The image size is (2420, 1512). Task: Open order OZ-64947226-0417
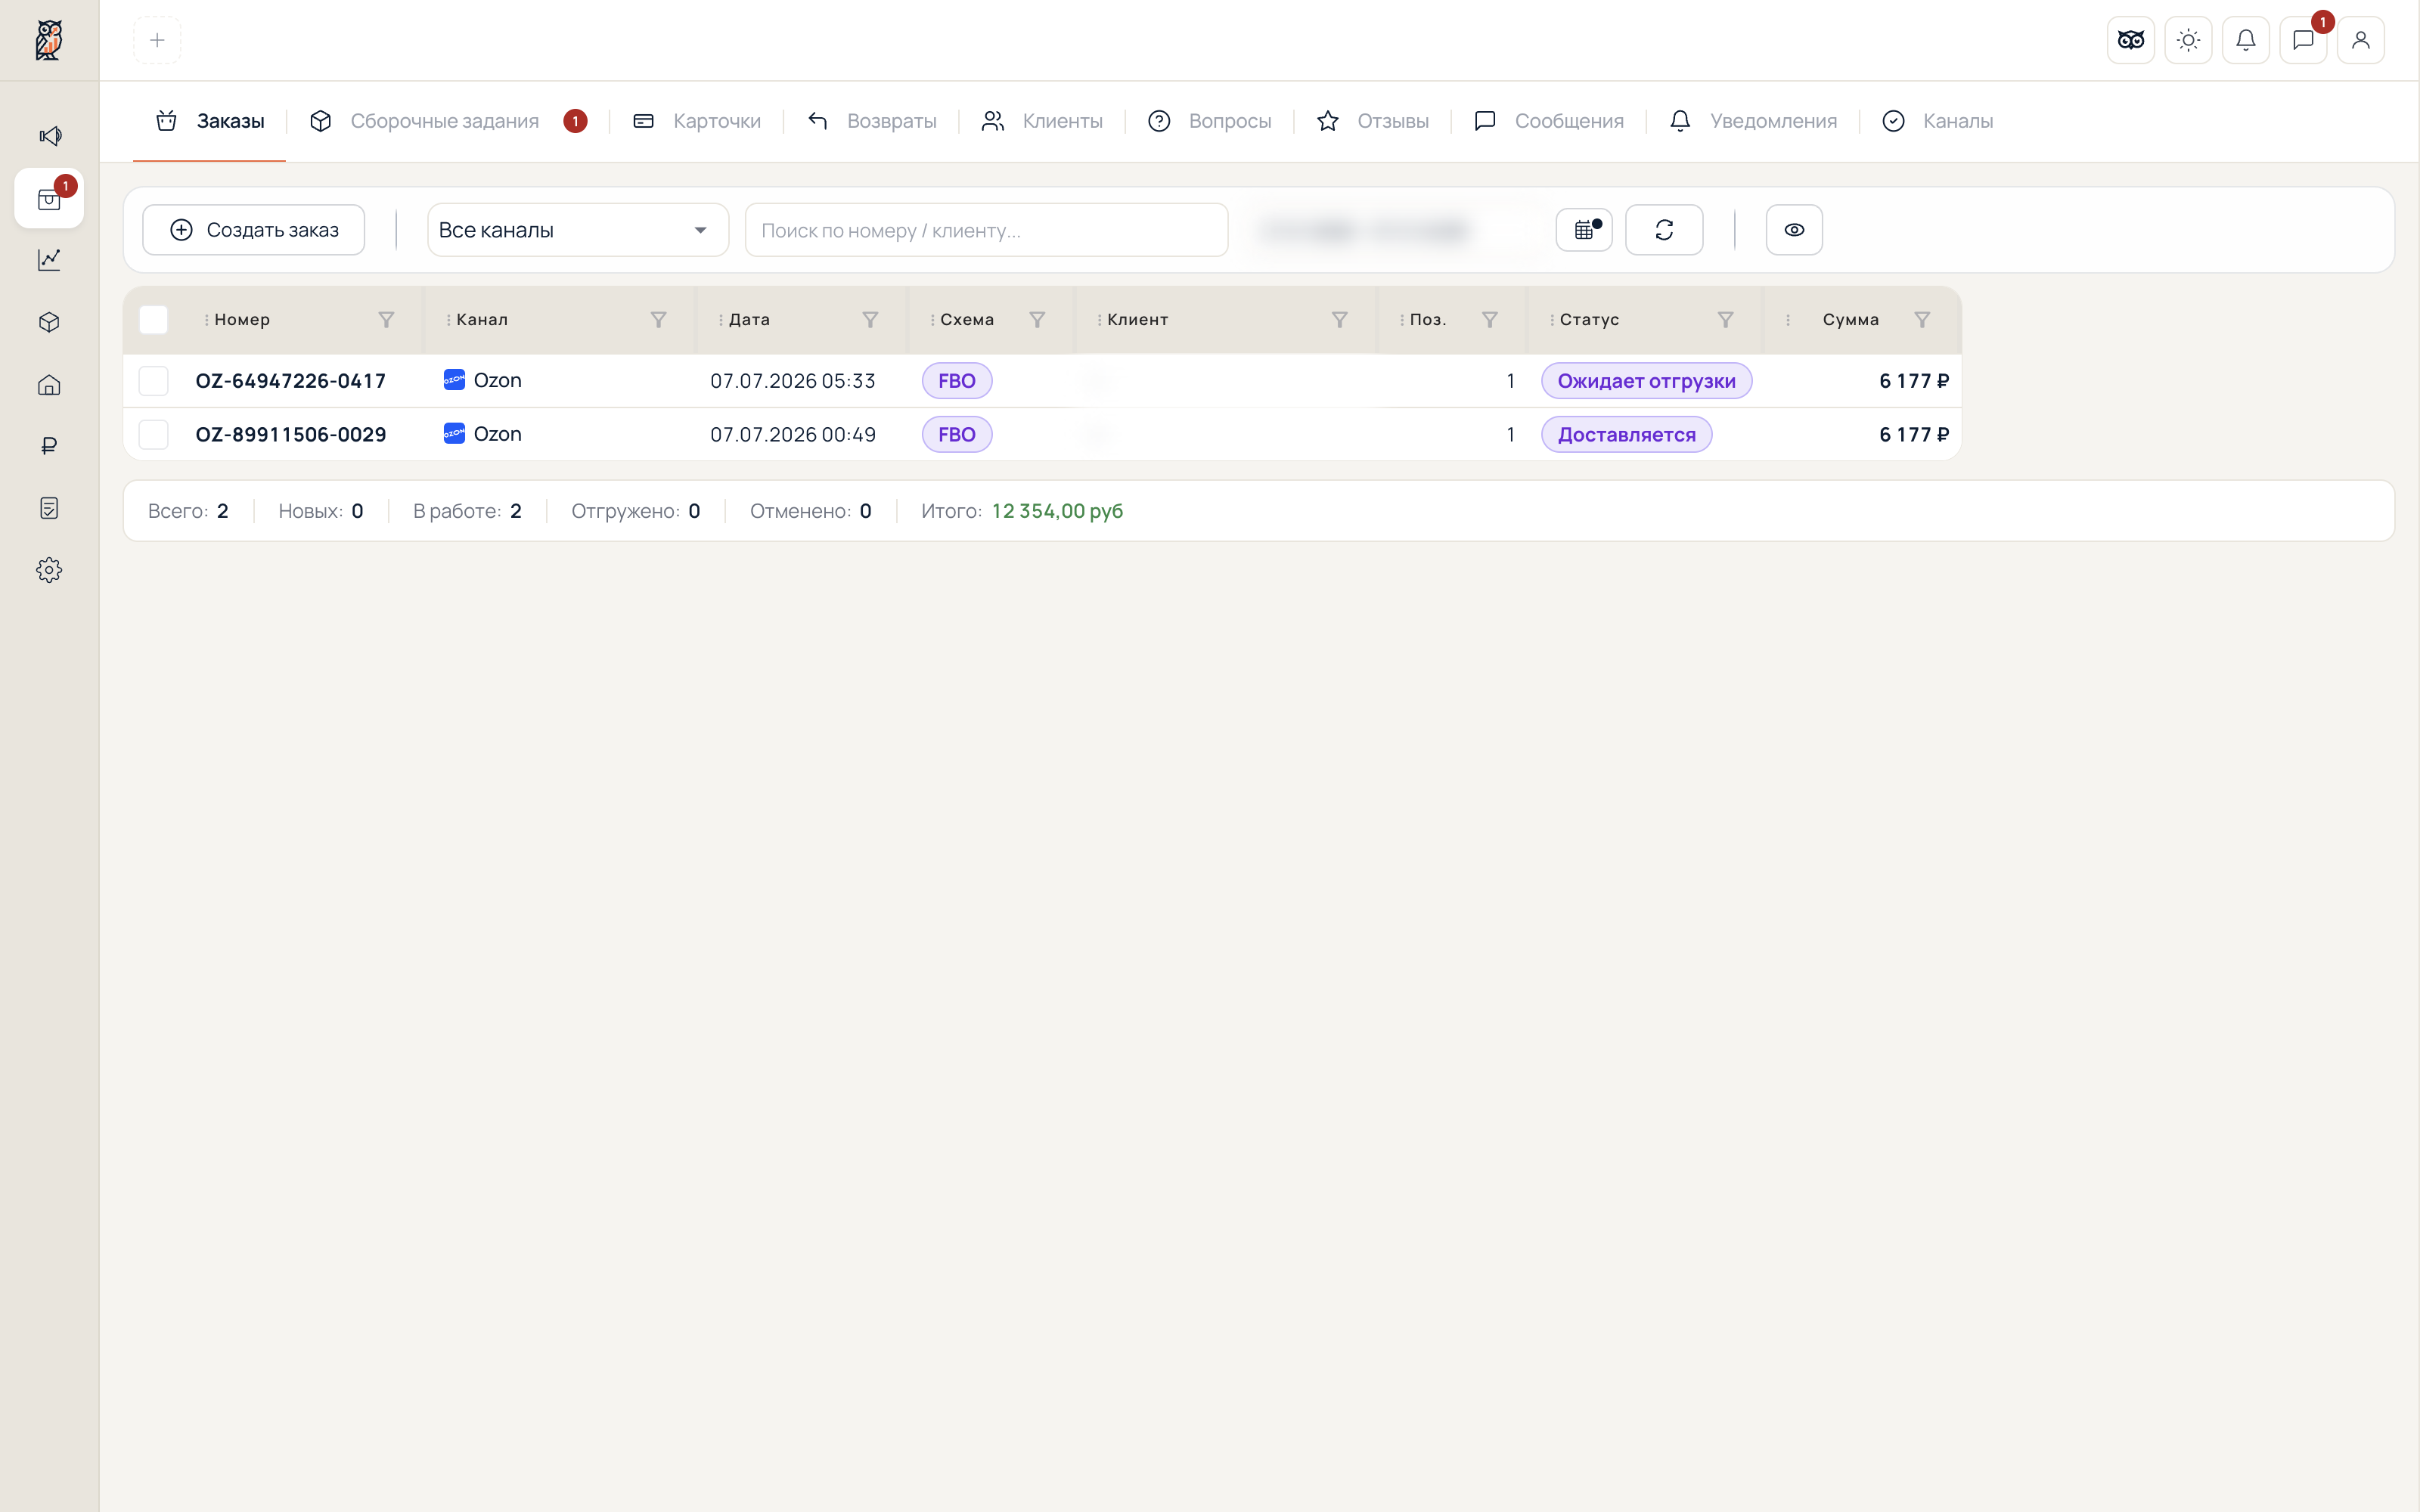click(x=291, y=381)
